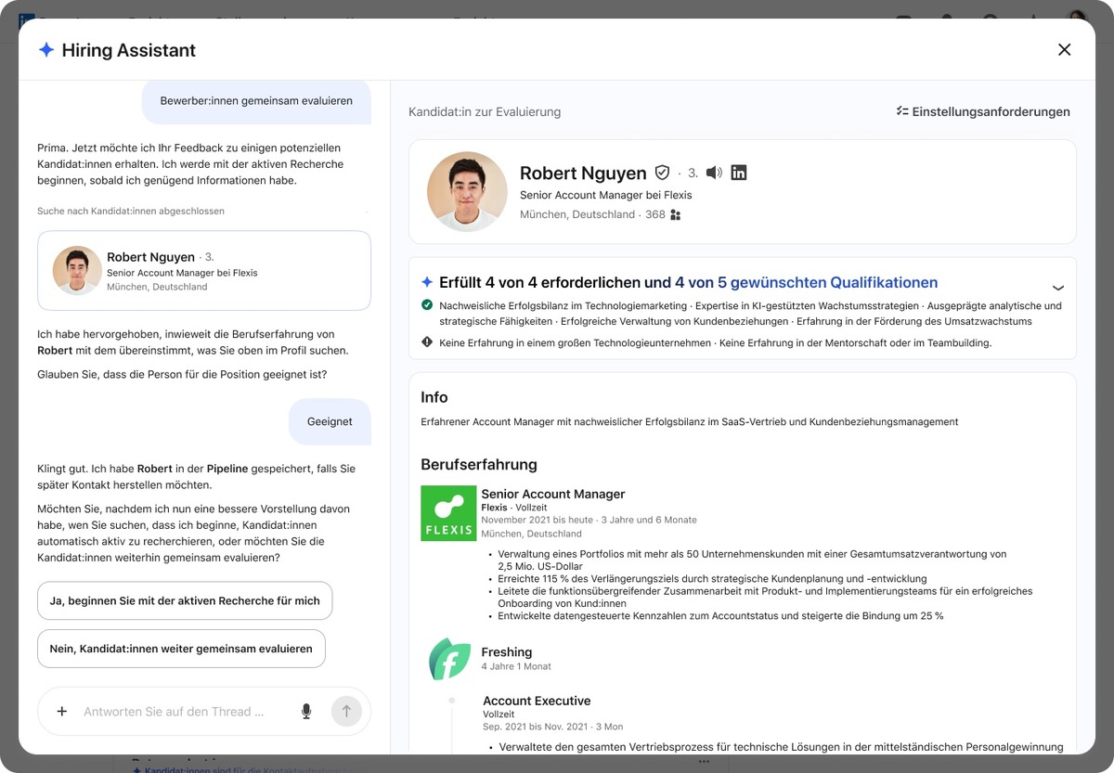Click 'München, Deutschland' location in profile header
Viewport: 1114px width, 773px height.
click(577, 214)
